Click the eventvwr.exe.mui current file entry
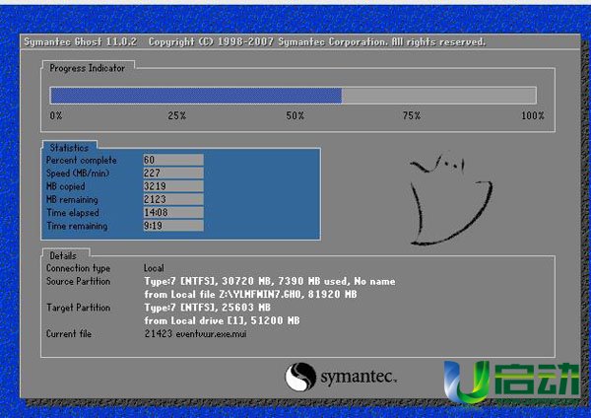The height and width of the screenshot is (418, 591). coord(195,334)
